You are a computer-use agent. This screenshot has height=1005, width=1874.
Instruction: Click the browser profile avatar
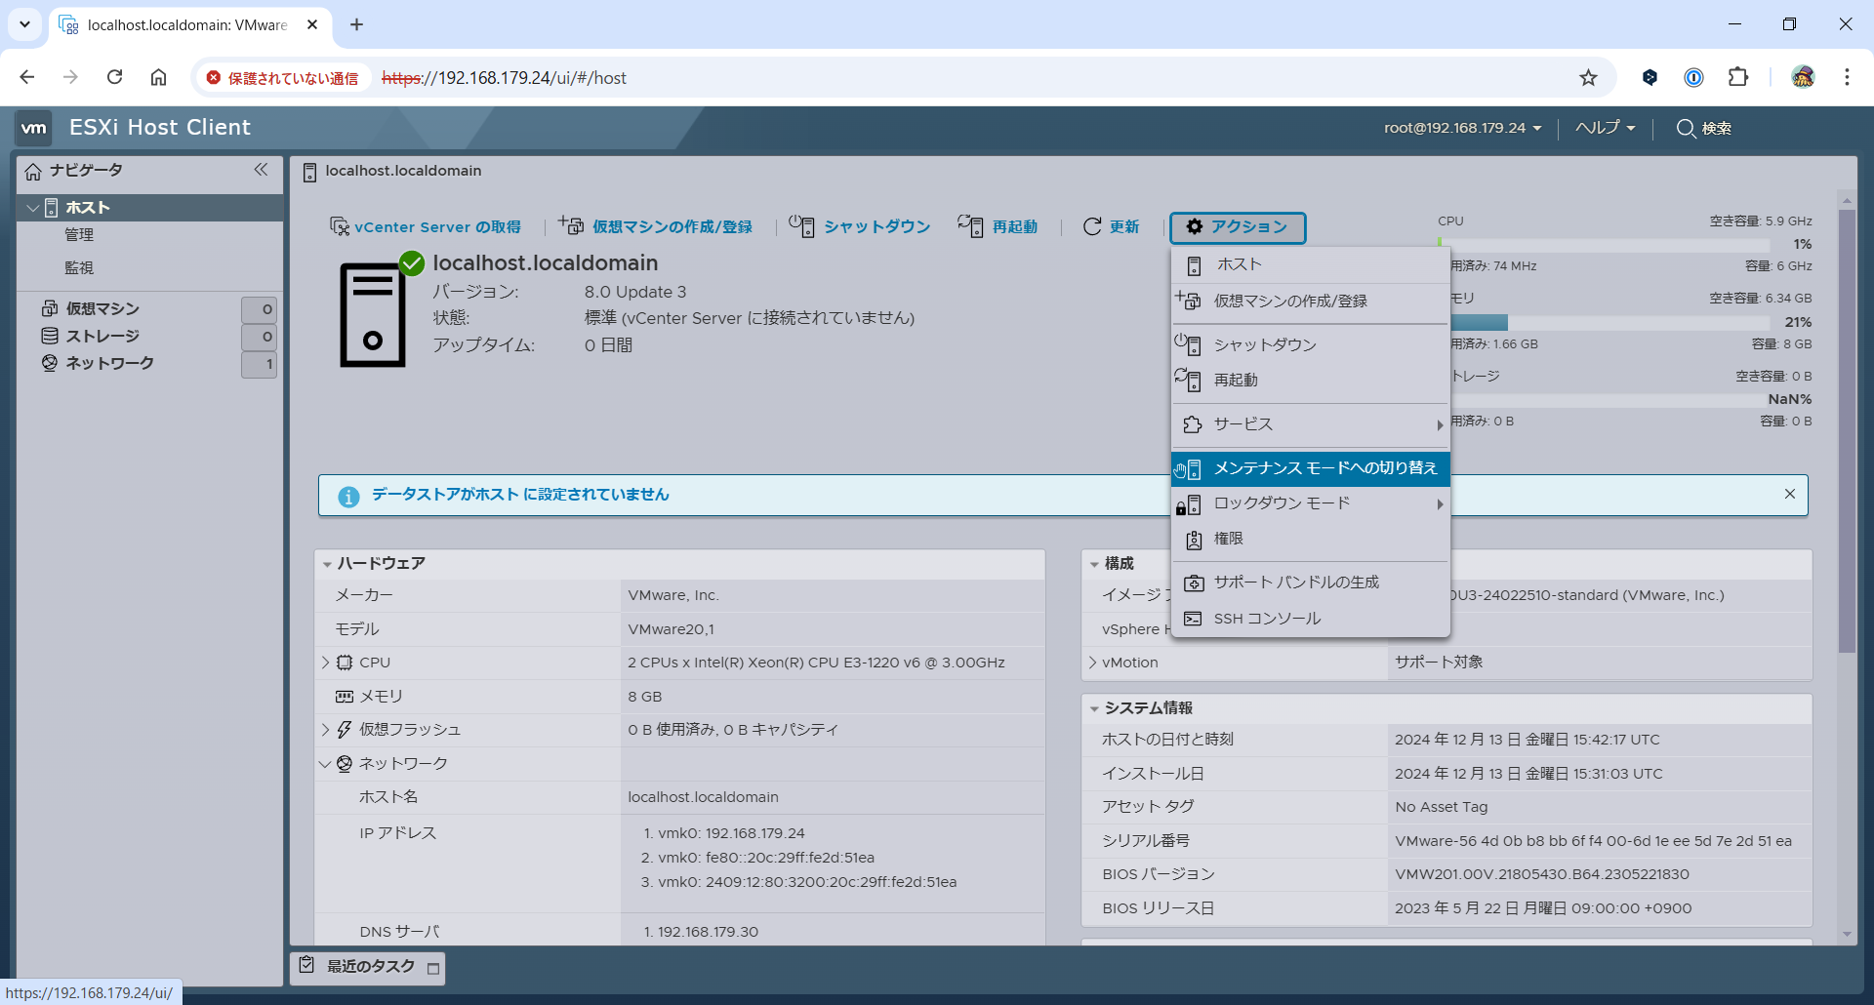point(1803,77)
